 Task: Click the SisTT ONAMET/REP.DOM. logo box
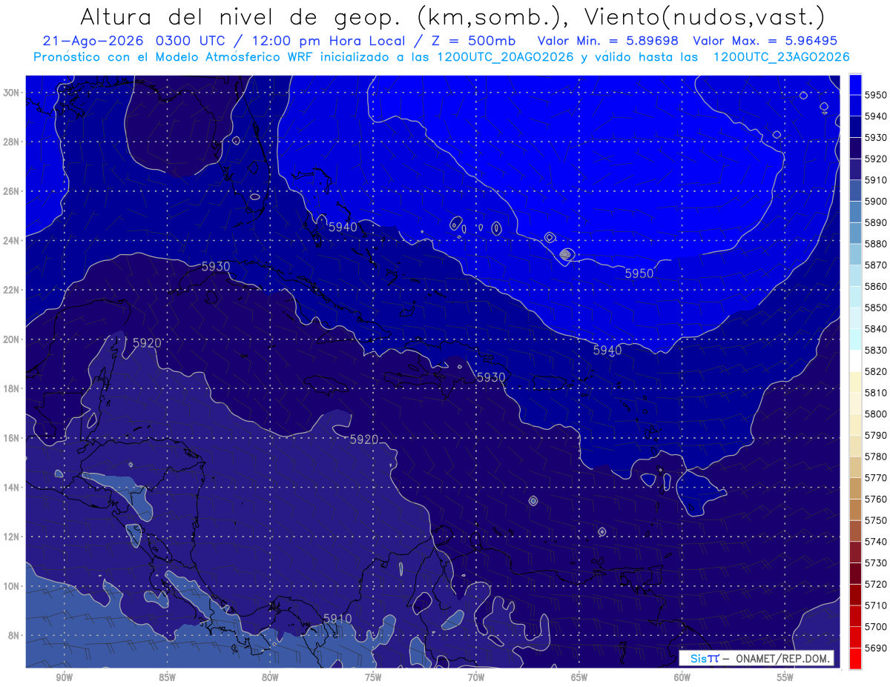coord(756,658)
